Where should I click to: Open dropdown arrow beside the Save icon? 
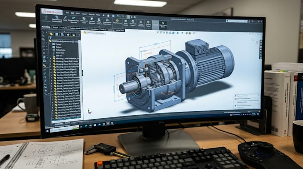[115, 16]
